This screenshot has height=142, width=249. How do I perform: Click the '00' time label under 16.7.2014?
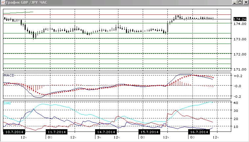coord(192,137)
